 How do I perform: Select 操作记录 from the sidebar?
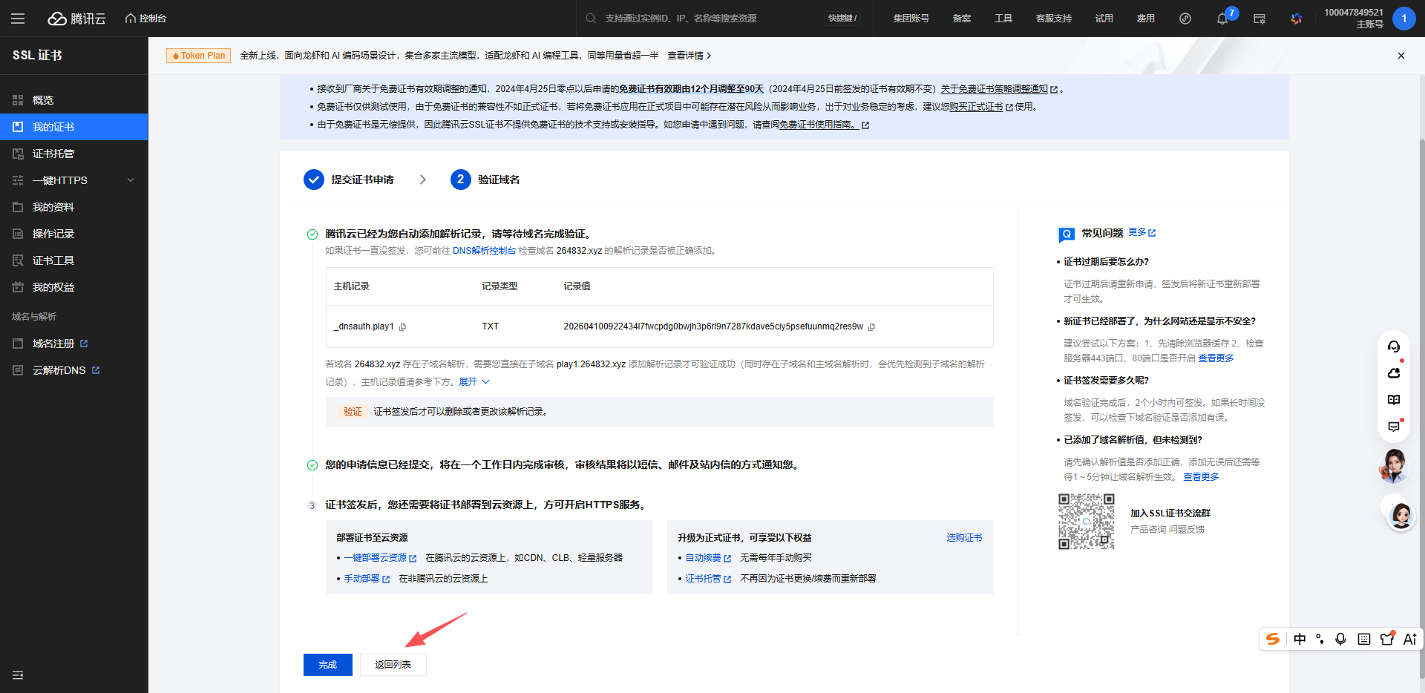coord(53,234)
